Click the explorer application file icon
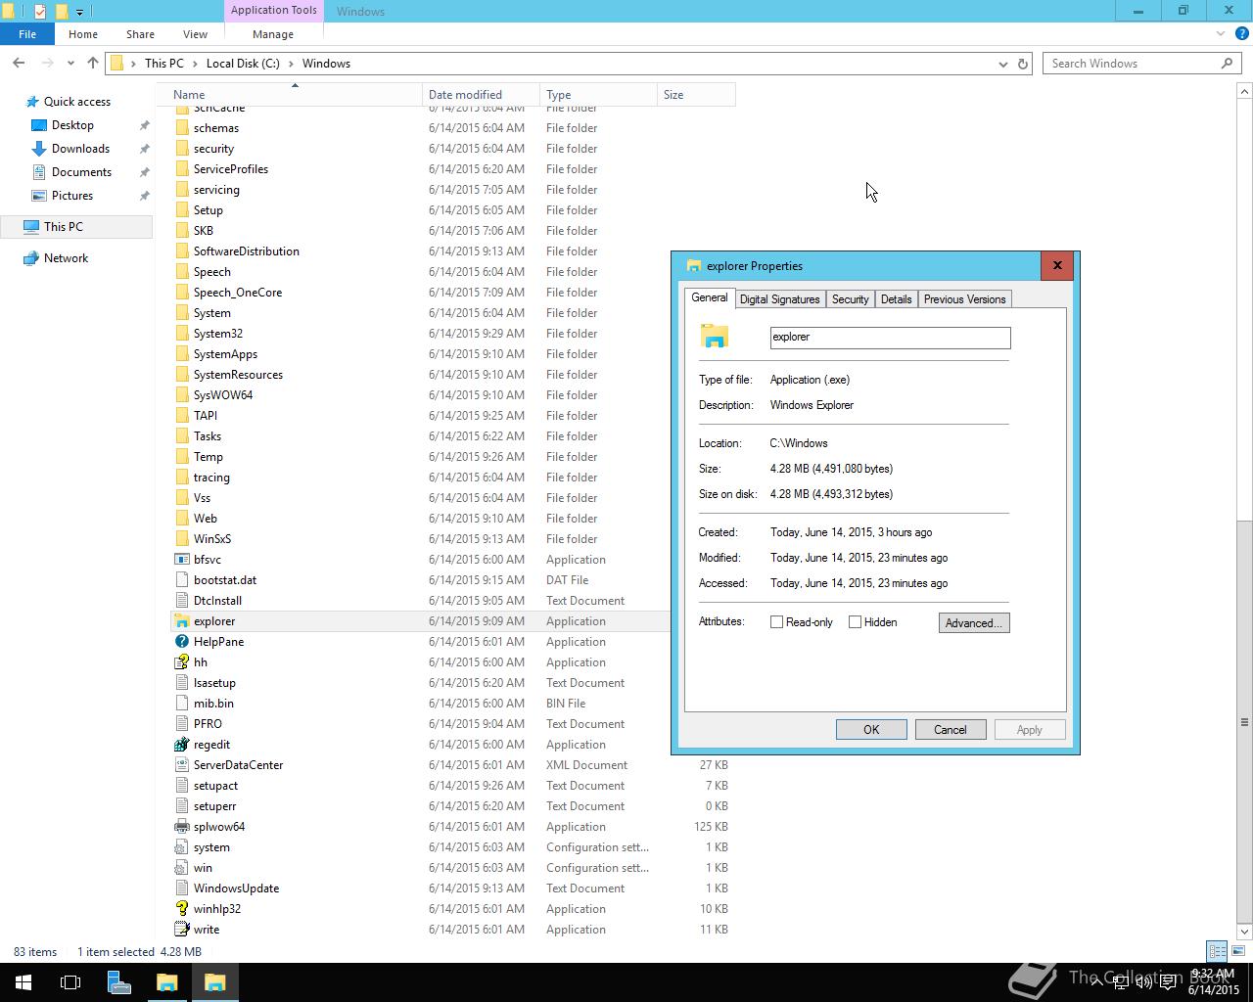This screenshot has width=1253, height=1002. coord(181,621)
